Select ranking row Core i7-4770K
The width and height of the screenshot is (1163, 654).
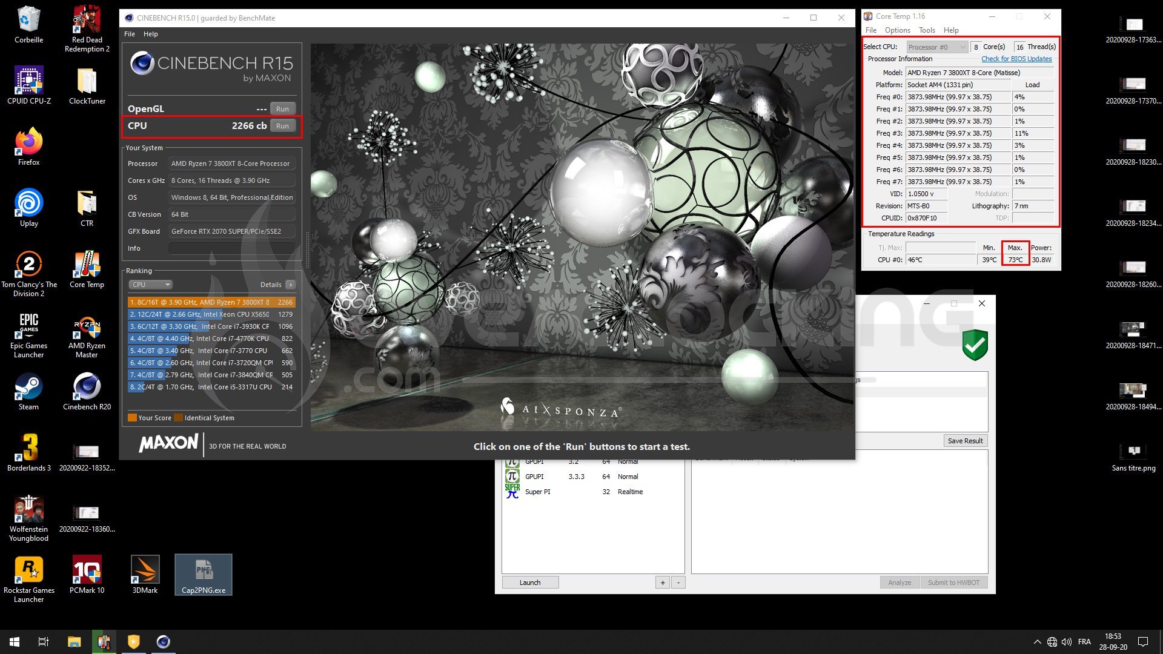click(211, 339)
